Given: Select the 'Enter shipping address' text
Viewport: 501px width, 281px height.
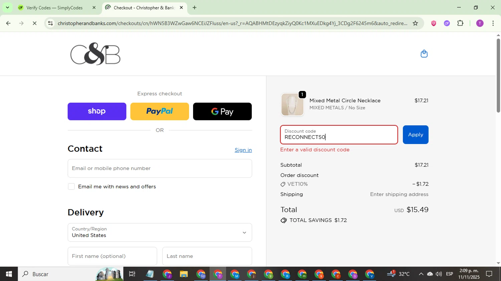Looking at the screenshot, I should 399,194.
